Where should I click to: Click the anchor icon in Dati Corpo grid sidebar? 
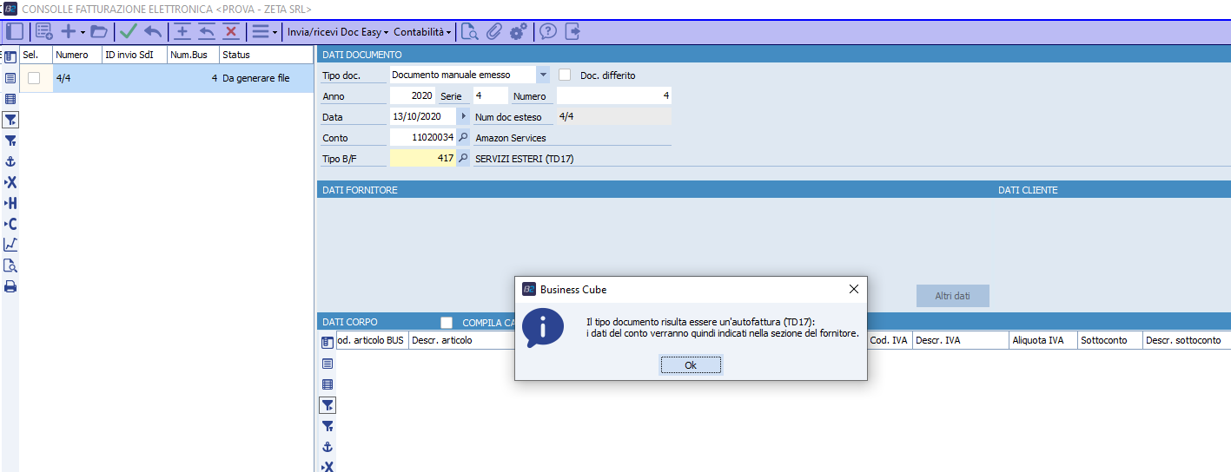(x=328, y=447)
